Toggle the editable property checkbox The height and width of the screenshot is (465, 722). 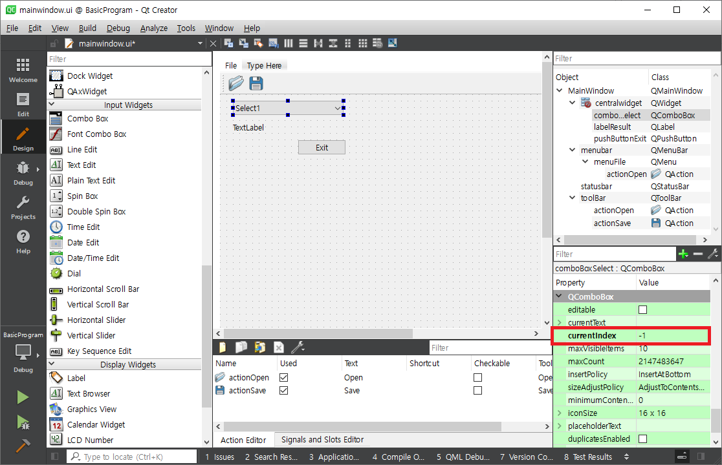pyautogui.click(x=643, y=310)
